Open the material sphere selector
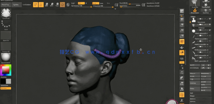 [x=6, y=57]
